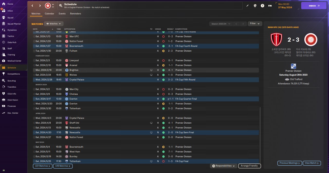Click the Arrange Friendly button

coord(250,166)
